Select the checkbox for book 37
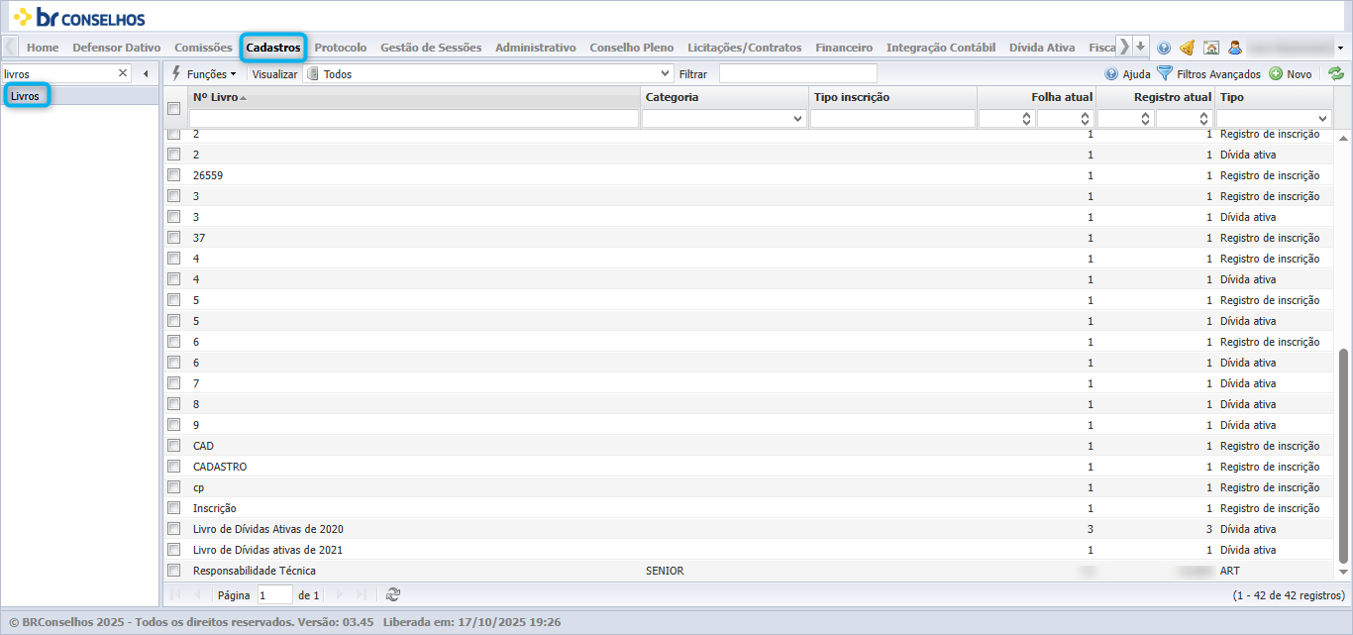Screen dimensions: 1353x635 coord(174,238)
